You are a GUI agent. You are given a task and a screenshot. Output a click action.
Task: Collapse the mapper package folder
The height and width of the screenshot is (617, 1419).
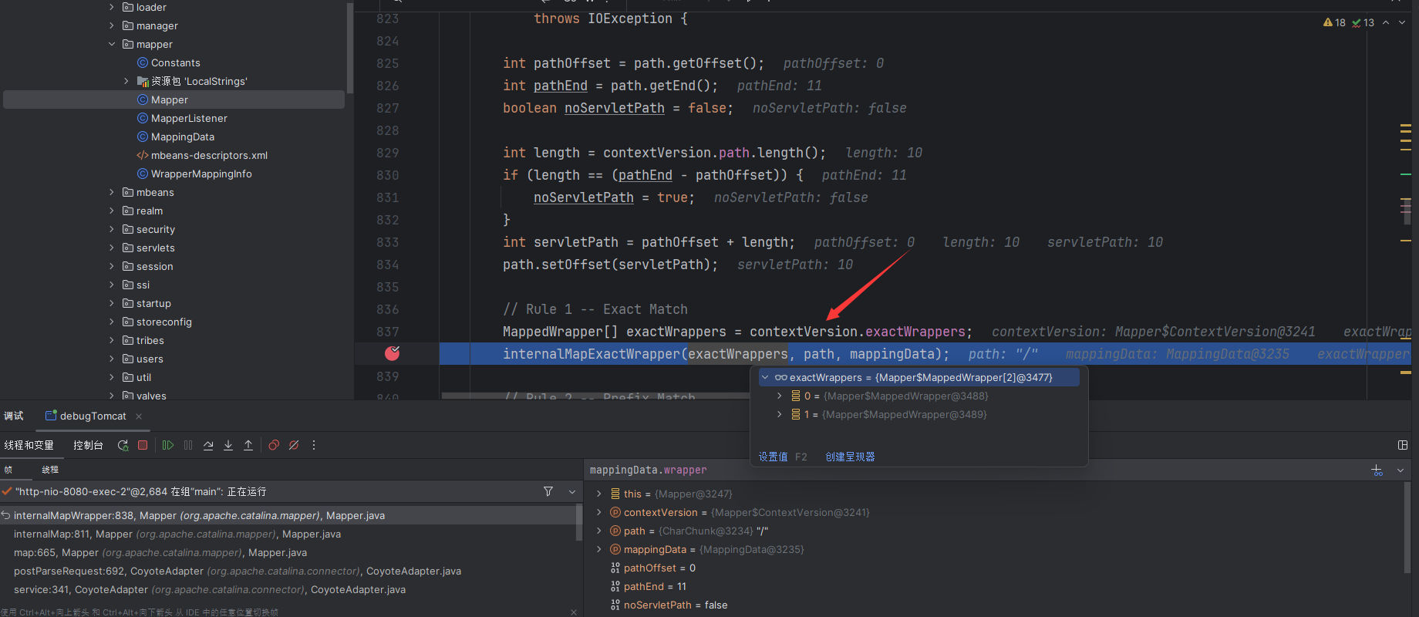(112, 44)
